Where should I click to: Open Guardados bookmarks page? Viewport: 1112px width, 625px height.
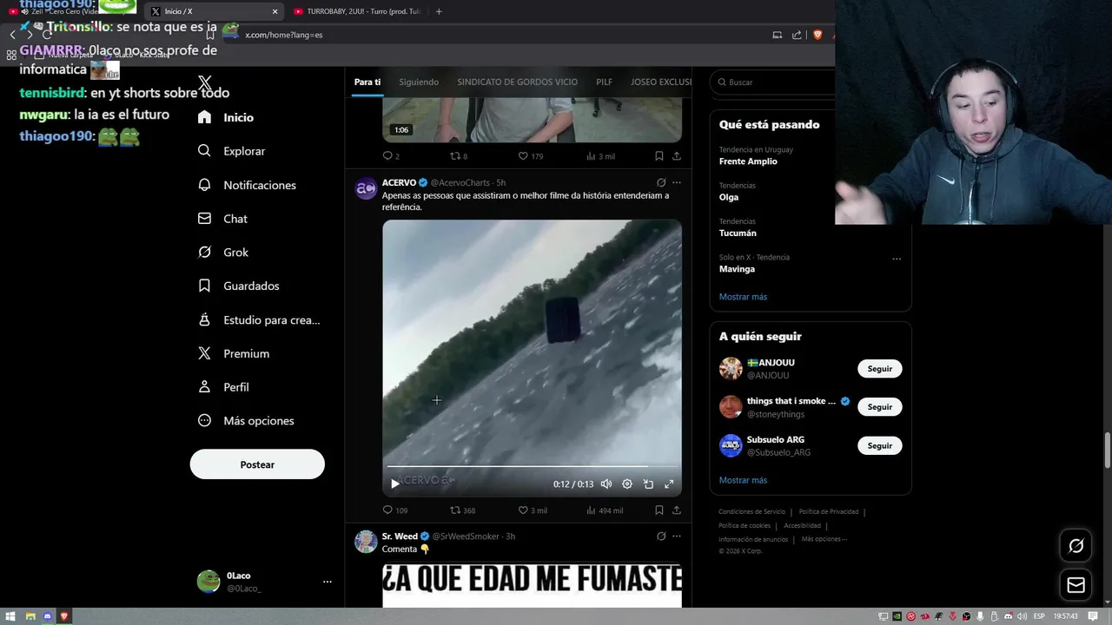point(238,286)
